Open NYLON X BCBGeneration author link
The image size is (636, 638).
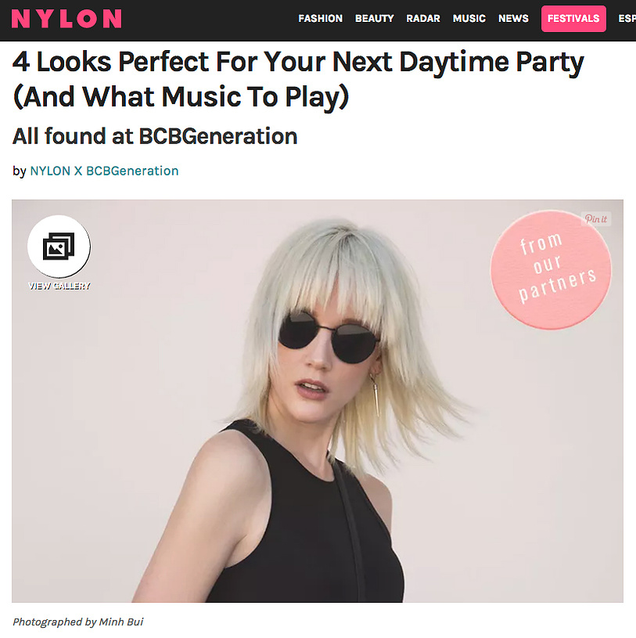pyautogui.click(x=105, y=171)
